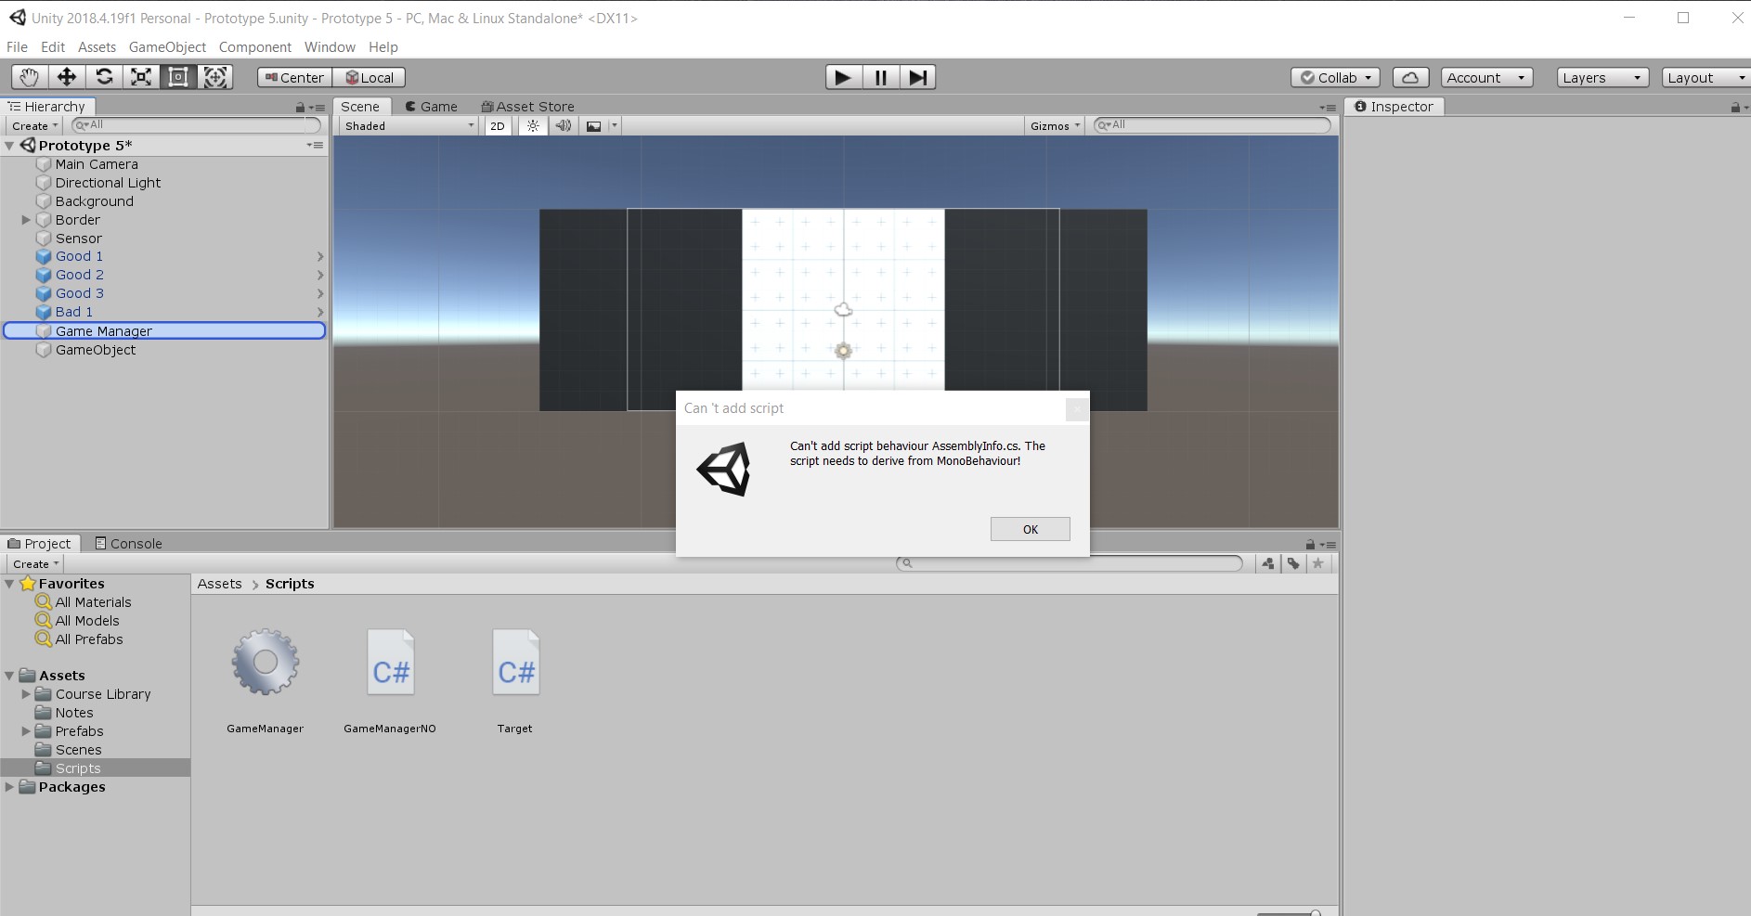The image size is (1751, 916).
Task: Click the Step frame button
Action: (x=917, y=77)
